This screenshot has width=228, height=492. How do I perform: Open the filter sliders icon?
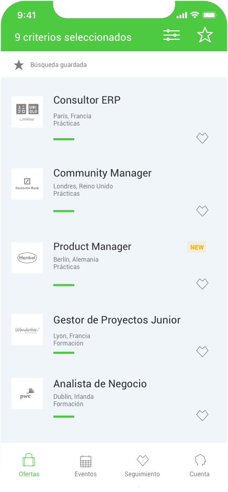(172, 35)
